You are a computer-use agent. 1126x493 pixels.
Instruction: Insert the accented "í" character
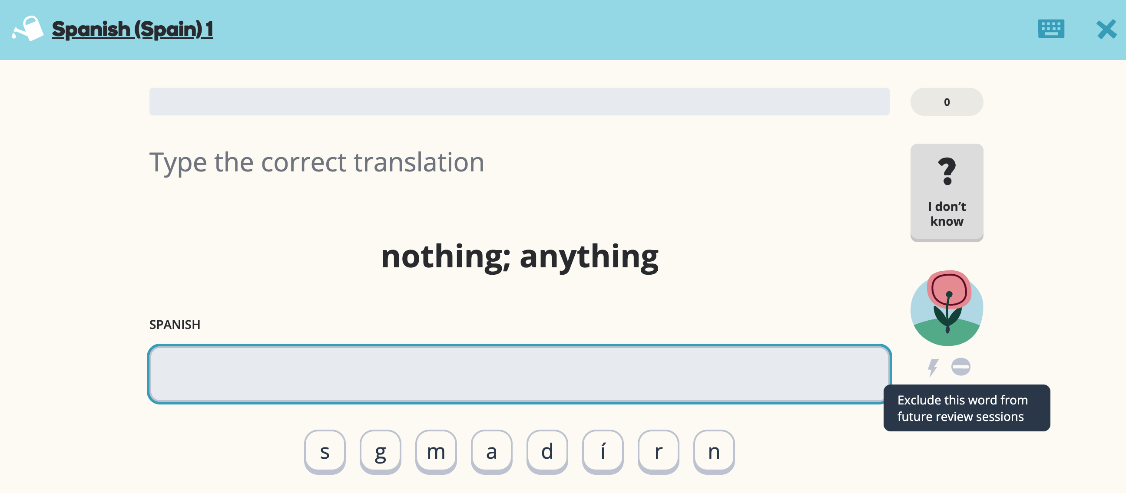click(603, 451)
